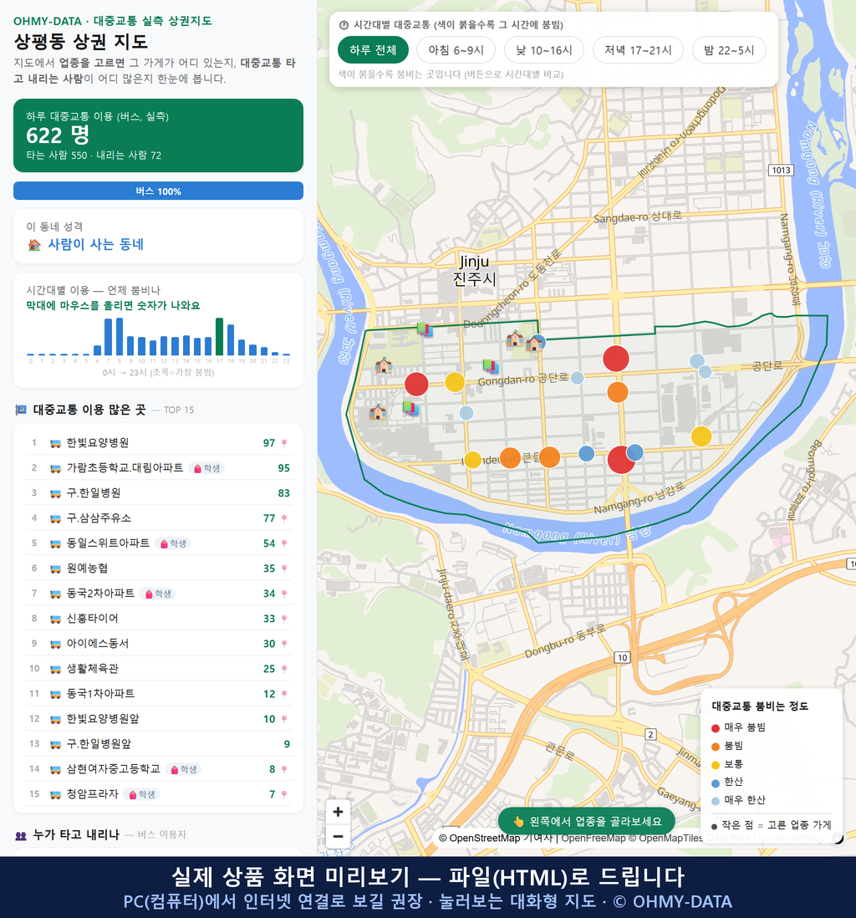This screenshot has height=918, width=856.
Task: Click the bus icon in 구.한일병원 row
Action: tap(56, 493)
